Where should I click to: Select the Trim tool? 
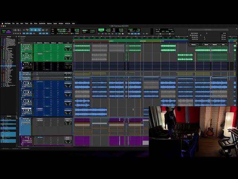pos(32,30)
